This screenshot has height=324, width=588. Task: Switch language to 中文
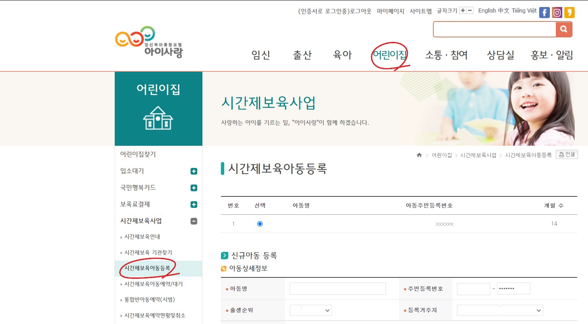[504, 11]
